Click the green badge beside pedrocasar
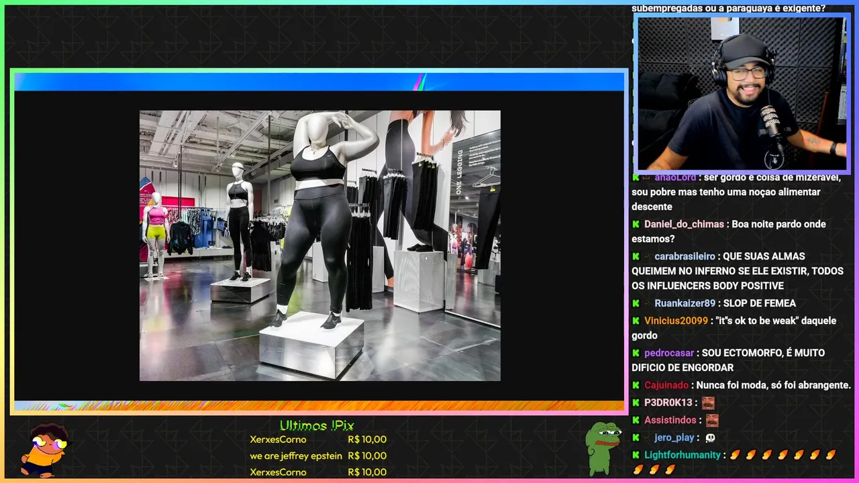The image size is (859, 483). point(636,353)
